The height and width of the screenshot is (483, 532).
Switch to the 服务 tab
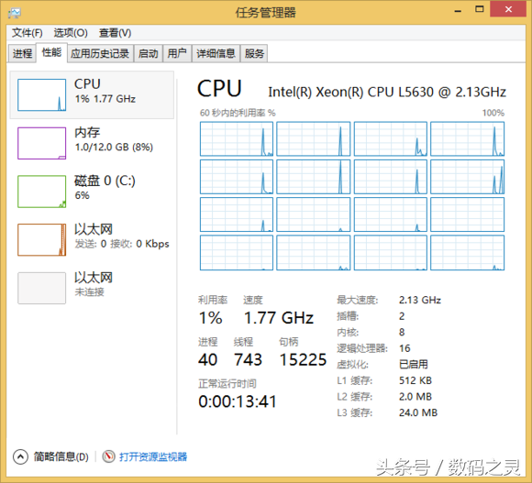(254, 53)
